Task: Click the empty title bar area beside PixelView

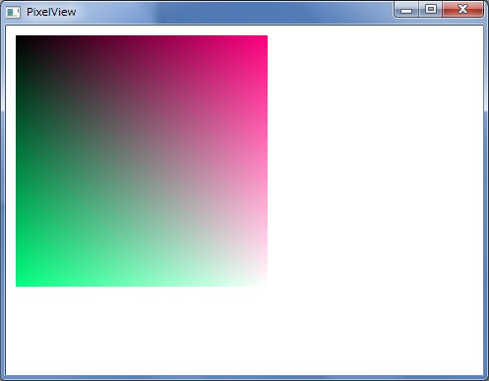Action: 234,12
